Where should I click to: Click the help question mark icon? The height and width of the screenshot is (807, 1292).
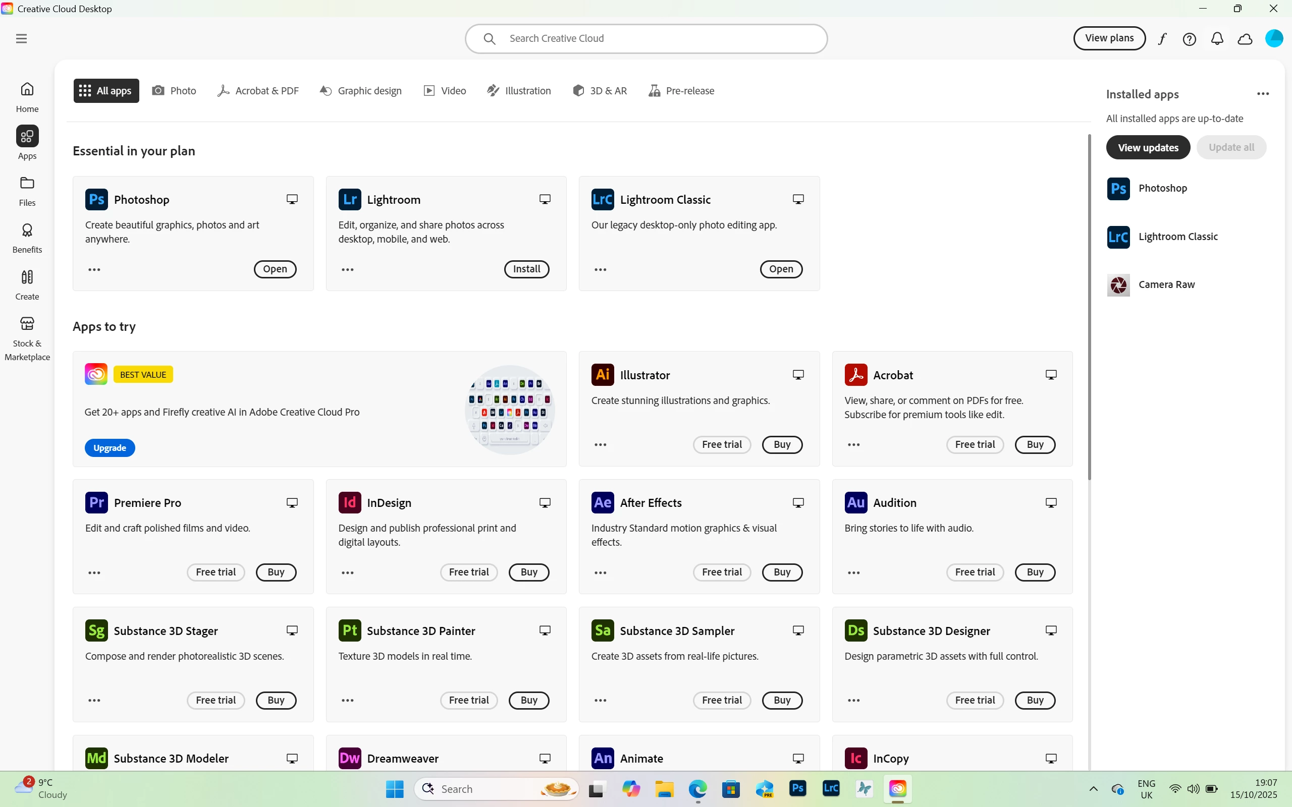pyautogui.click(x=1190, y=39)
